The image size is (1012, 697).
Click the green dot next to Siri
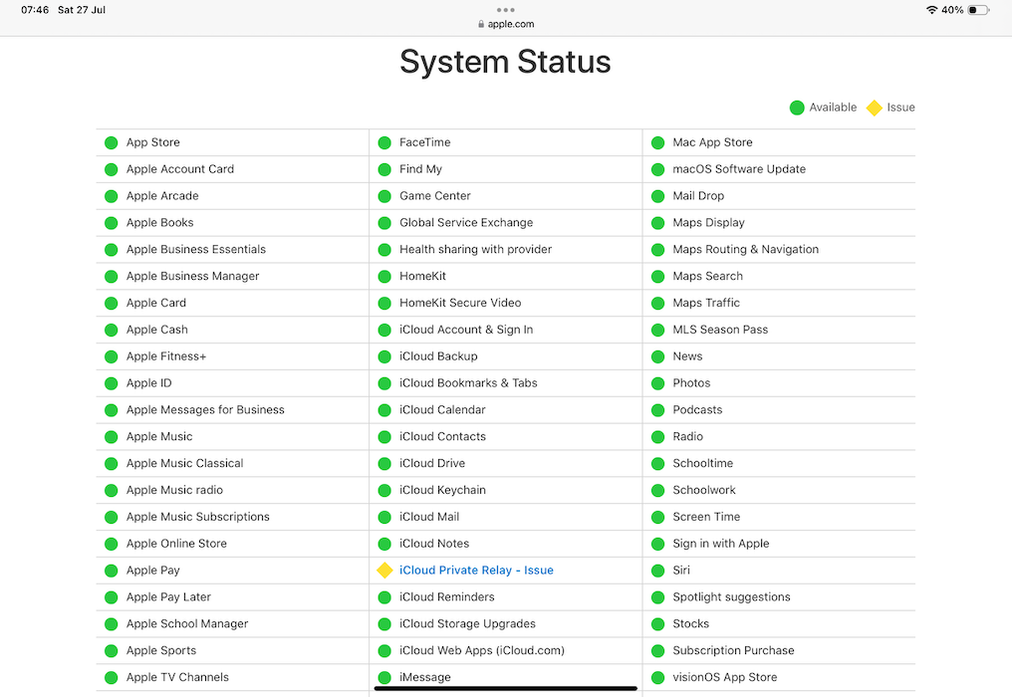pyautogui.click(x=657, y=571)
